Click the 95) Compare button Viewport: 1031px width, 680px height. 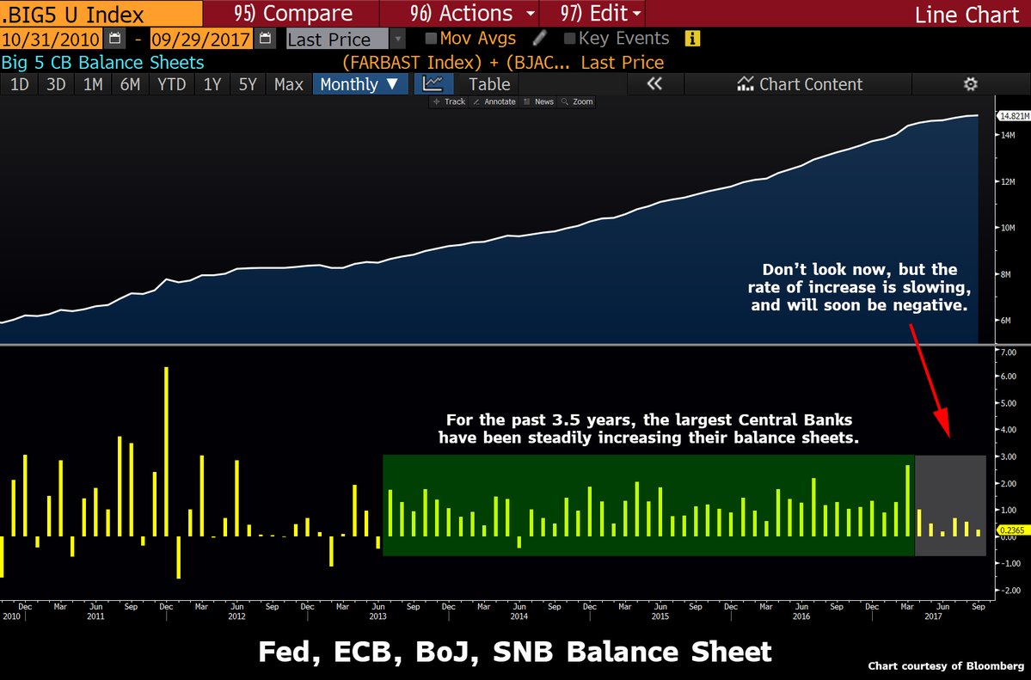click(x=293, y=13)
